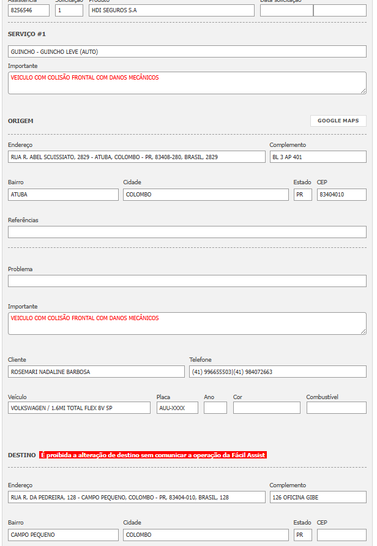Viewport: 377px width, 546px height.
Task: Click the destination Endereço field with Pedreira
Action: click(136, 497)
